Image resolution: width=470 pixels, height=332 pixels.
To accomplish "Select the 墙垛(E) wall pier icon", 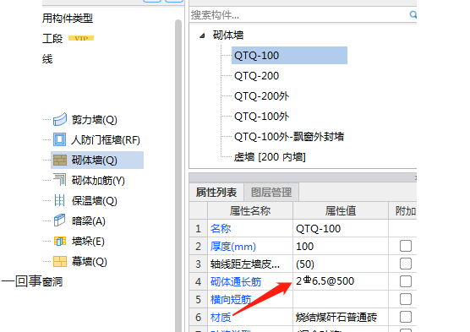I will pyautogui.click(x=60, y=241).
